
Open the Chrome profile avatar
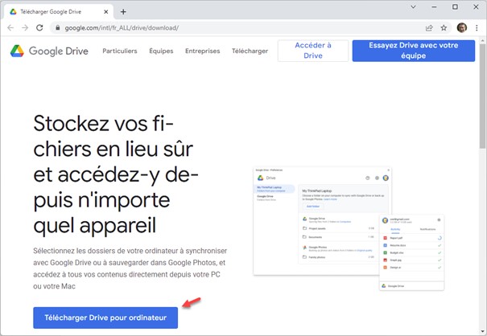462,27
